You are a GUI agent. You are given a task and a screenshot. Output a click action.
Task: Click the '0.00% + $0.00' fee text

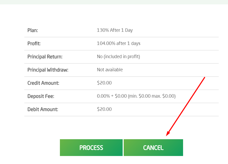point(112,96)
